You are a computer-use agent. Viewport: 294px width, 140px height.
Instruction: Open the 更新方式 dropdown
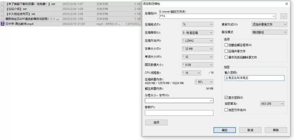pos(269,25)
